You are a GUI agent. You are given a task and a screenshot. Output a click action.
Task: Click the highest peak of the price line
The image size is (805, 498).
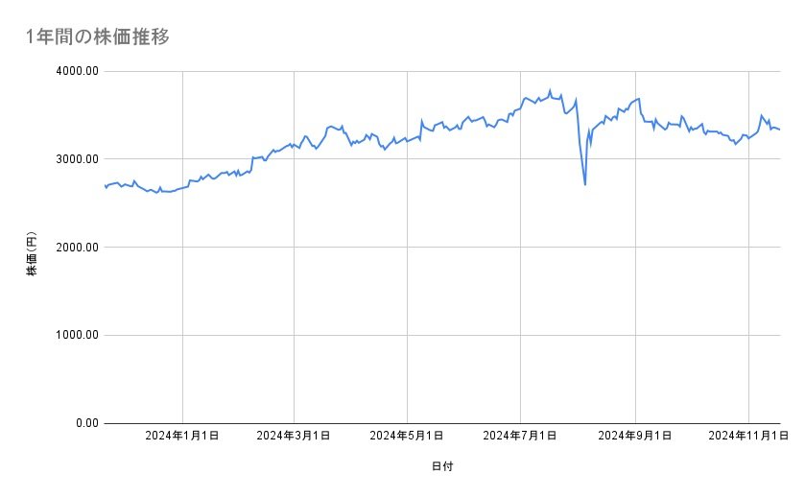[550, 90]
